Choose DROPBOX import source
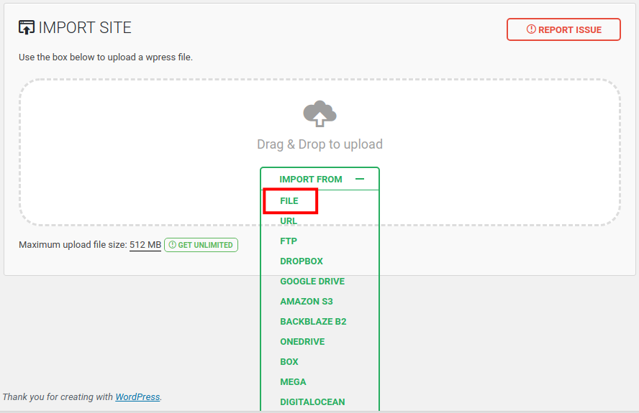 [302, 261]
